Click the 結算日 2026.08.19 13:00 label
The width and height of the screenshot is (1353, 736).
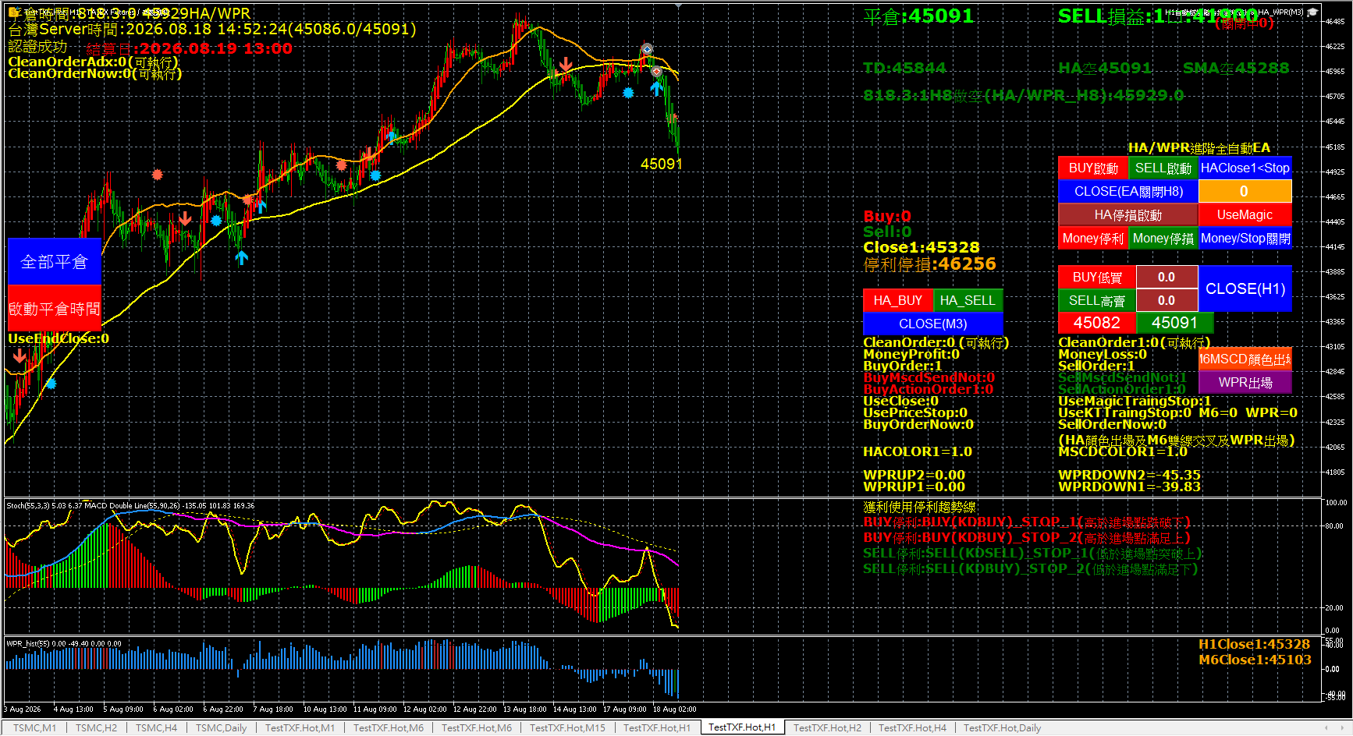click(190, 49)
